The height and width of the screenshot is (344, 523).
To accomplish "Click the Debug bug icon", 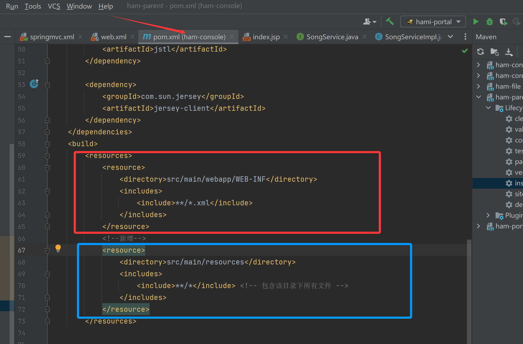I will pyautogui.click(x=489, y=21).
